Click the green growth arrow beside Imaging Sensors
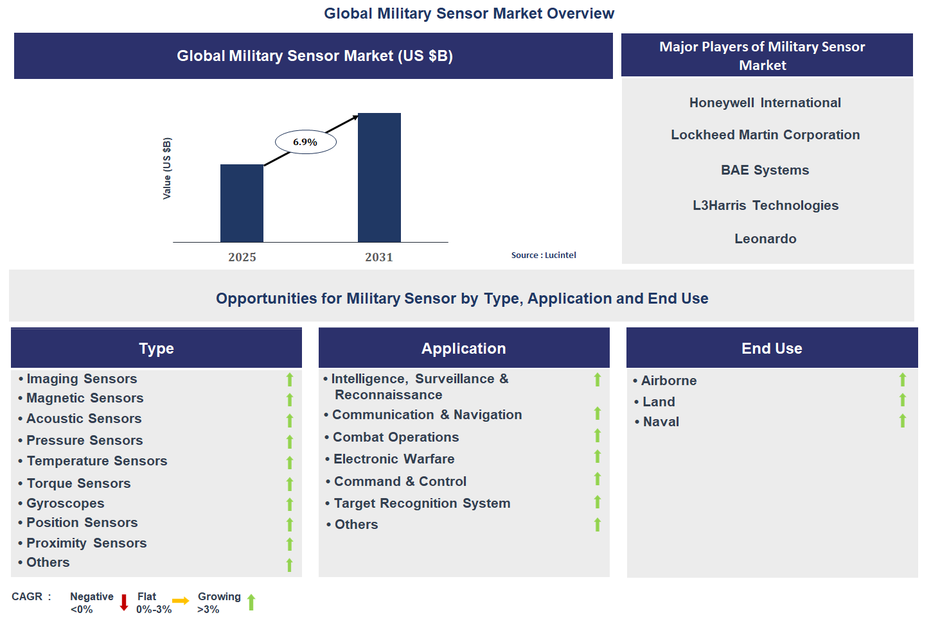The width and height of the screenshot is (931, 622). [x=290, y=379]
